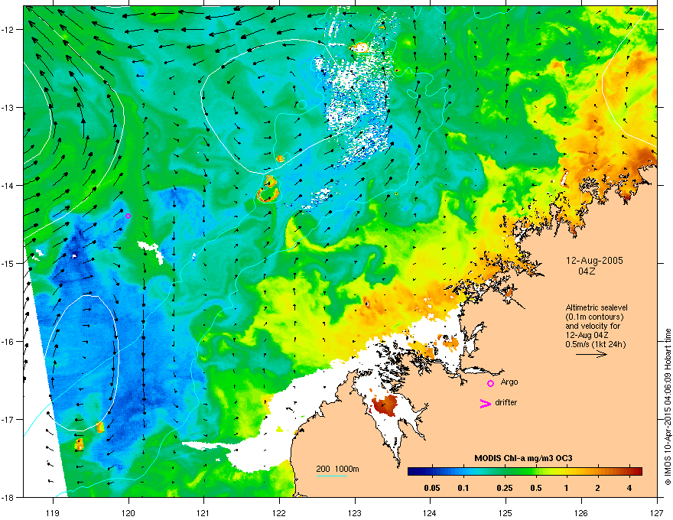Click the '200 1000m' isobath label
The width and height of the screenshot is (673, 520).
click(x=337, y=469)
